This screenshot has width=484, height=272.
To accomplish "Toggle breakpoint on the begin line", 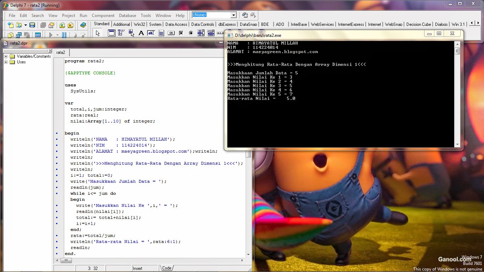I will 57,133.
